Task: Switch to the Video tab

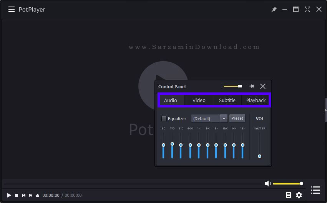Action: [199, 101]
